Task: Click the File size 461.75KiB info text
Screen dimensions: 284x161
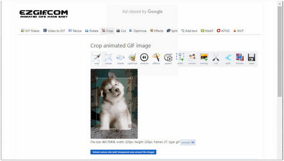Action: [x=135, y=142]
